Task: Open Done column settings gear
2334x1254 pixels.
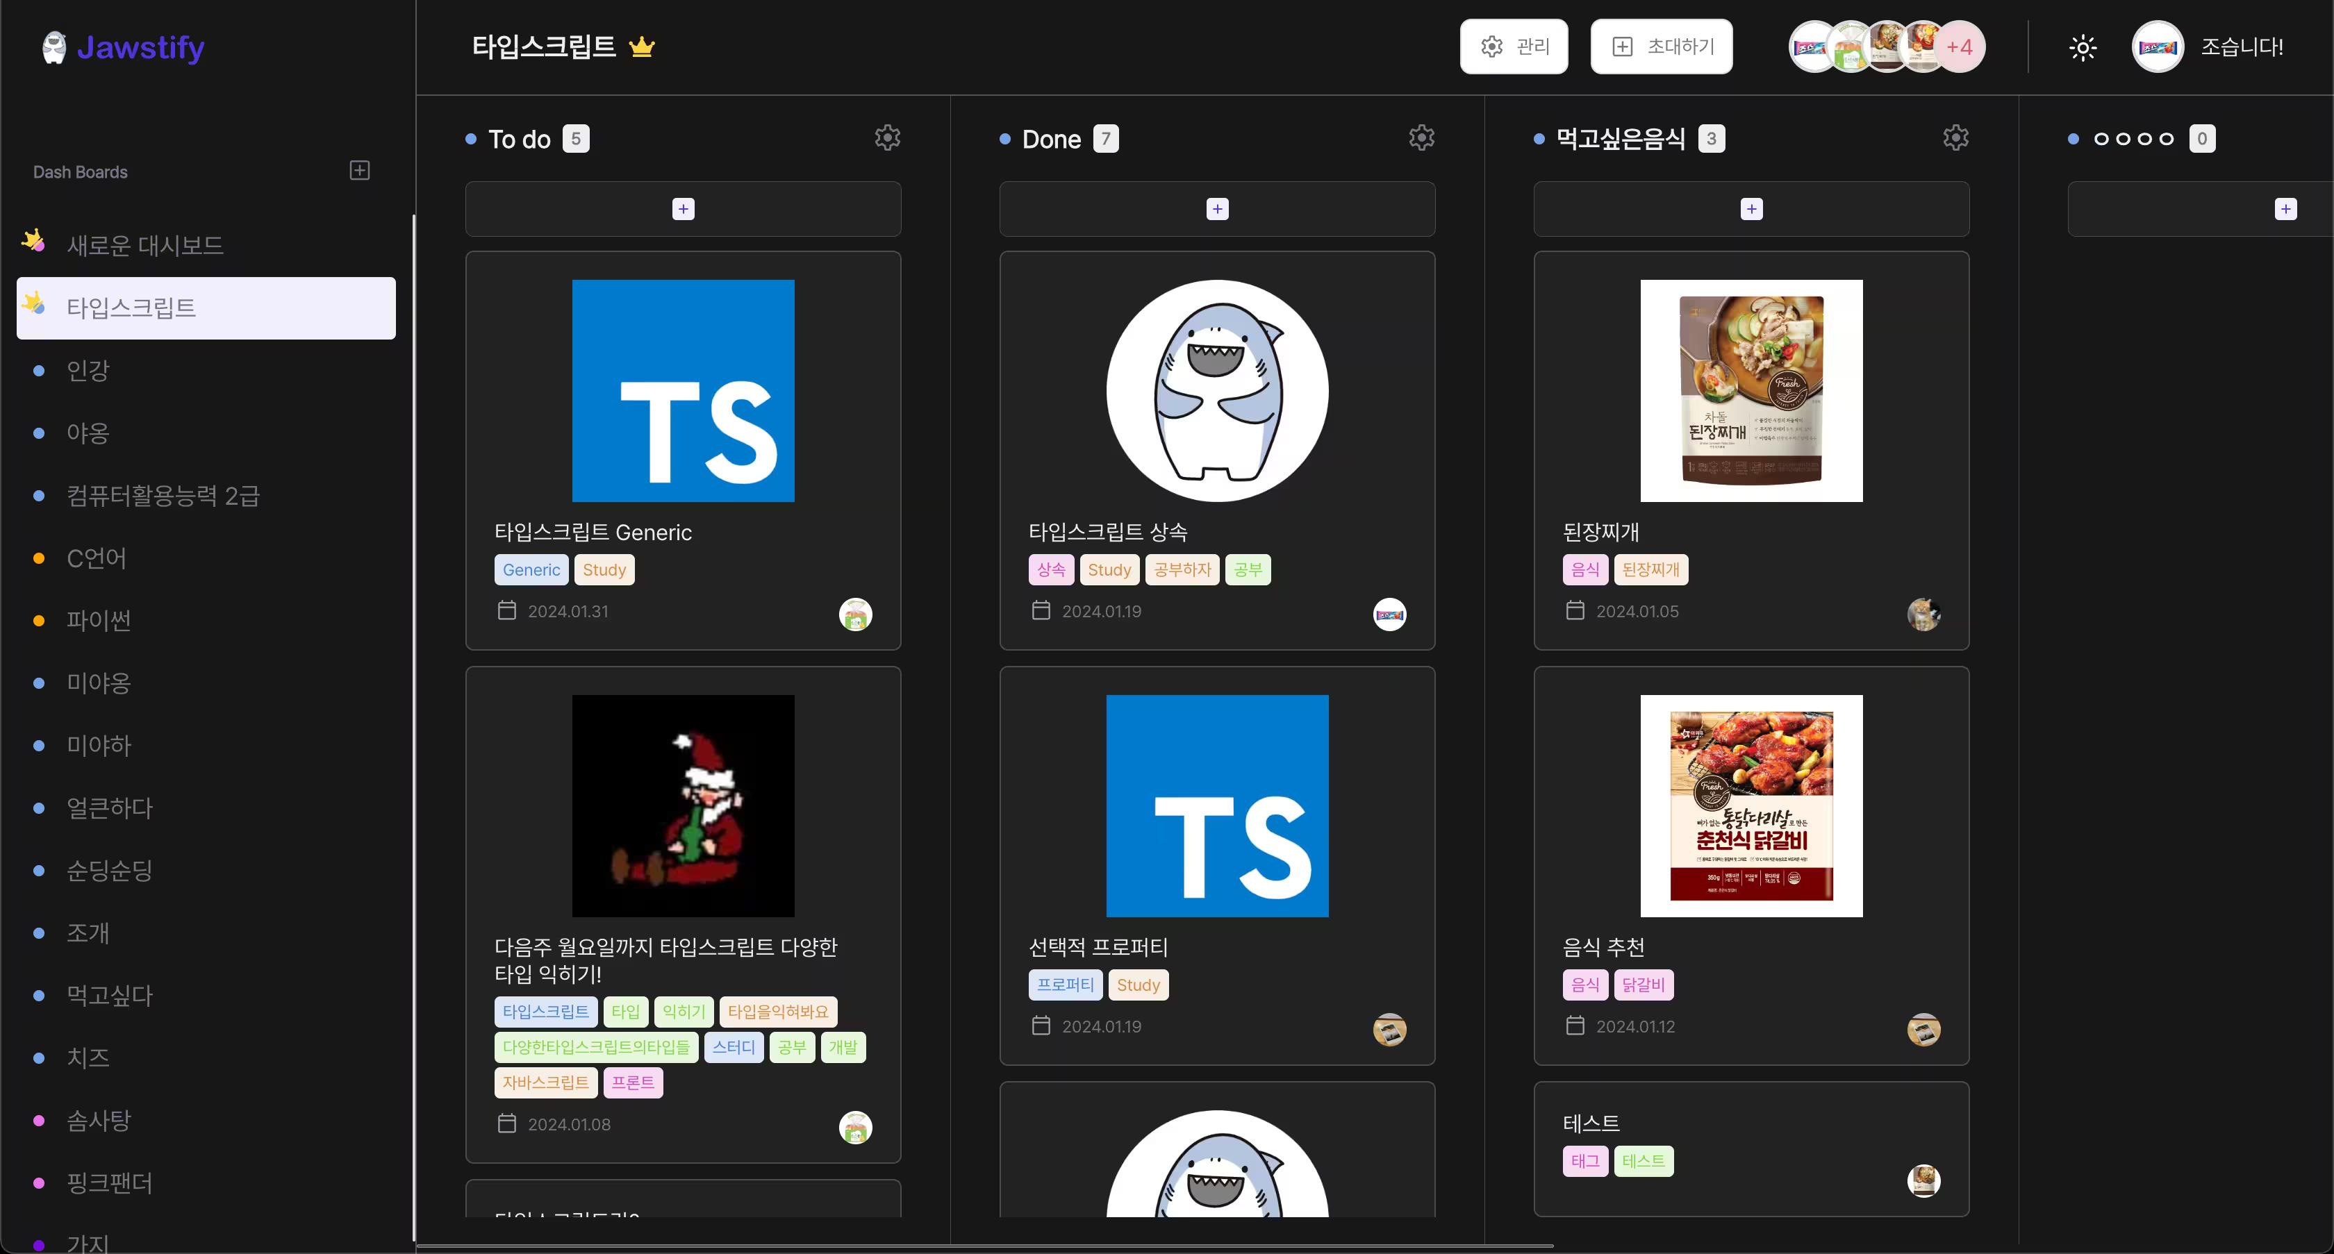Action: tap(1422, 137)
